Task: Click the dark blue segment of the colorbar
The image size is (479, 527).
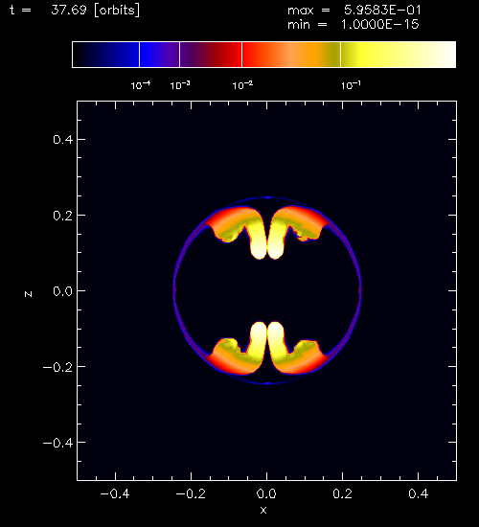Action: [105, 55]
